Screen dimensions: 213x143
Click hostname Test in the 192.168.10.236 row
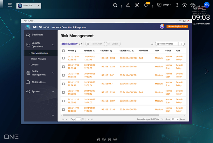(141, 92)
